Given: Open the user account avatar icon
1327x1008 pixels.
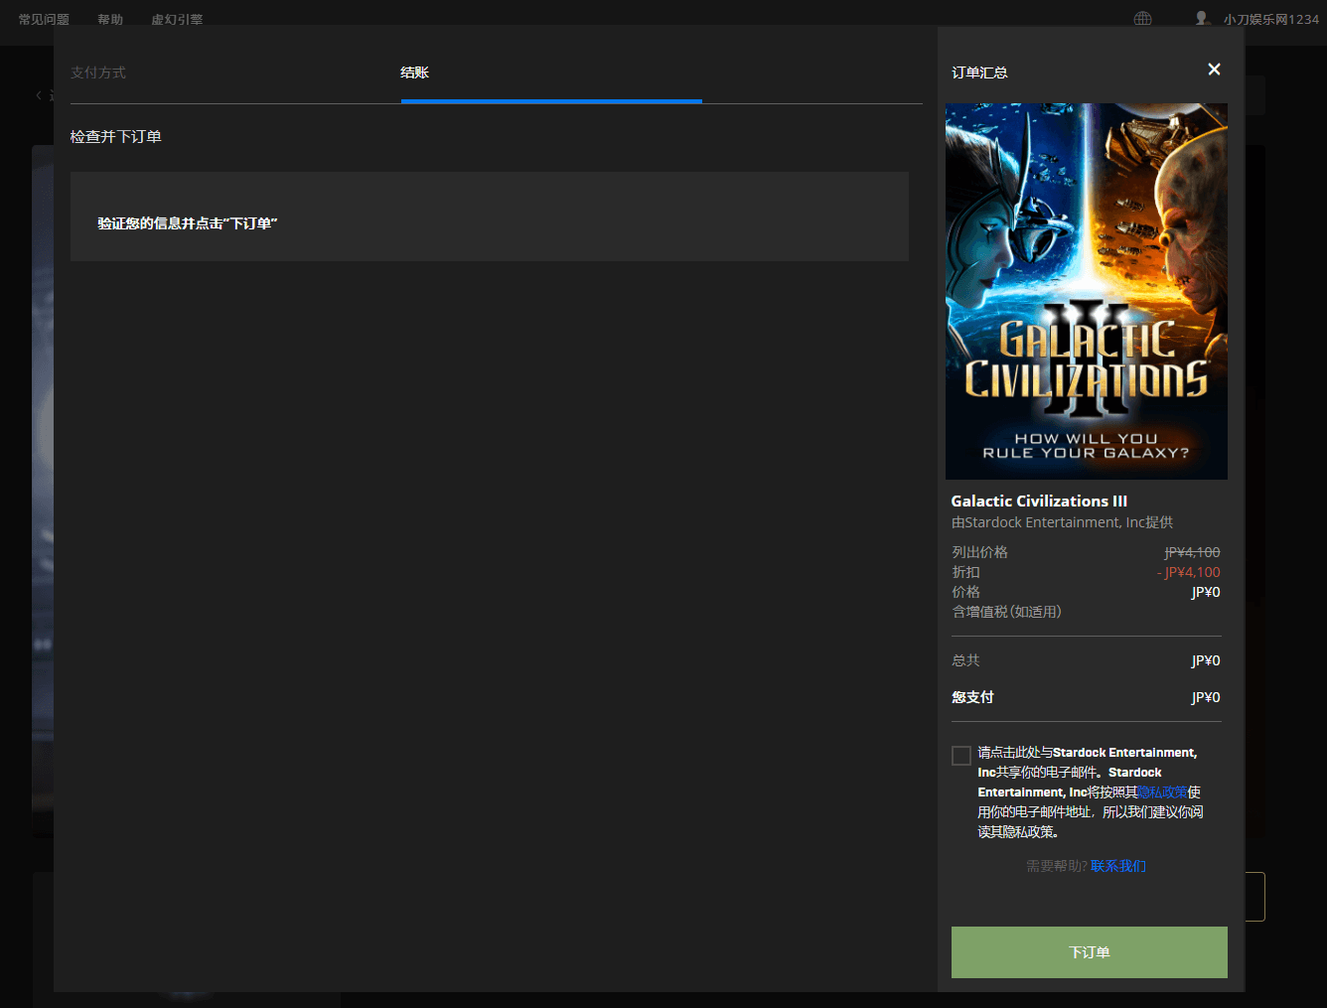Looking at the screenshot, I should click(1202, 18).
